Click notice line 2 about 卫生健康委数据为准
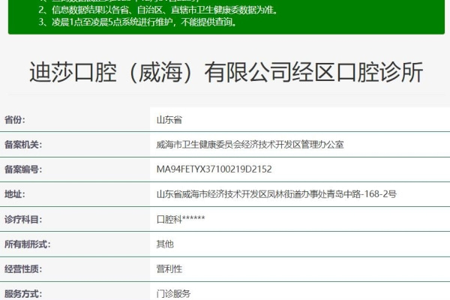 tap(158, 10)
